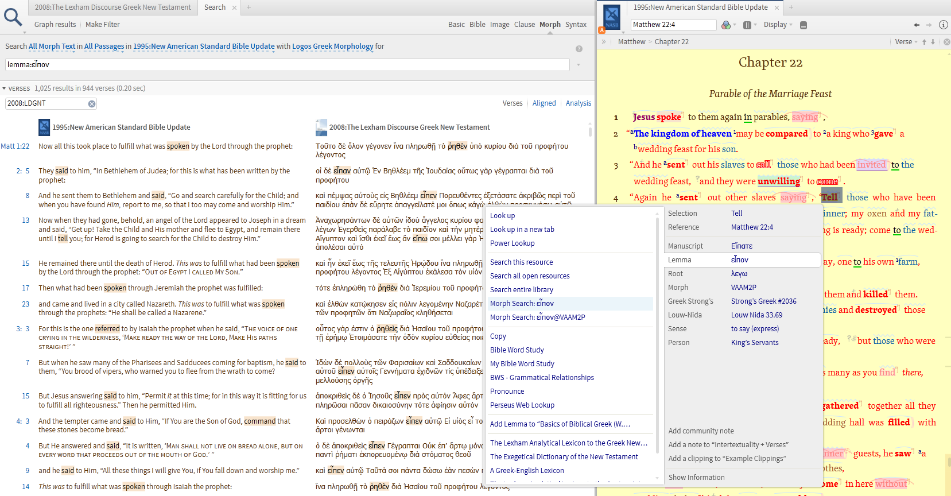The image size is (951, 496).
Task: Open the Verse navigation dropdown
Action: (x=906, y=42)
